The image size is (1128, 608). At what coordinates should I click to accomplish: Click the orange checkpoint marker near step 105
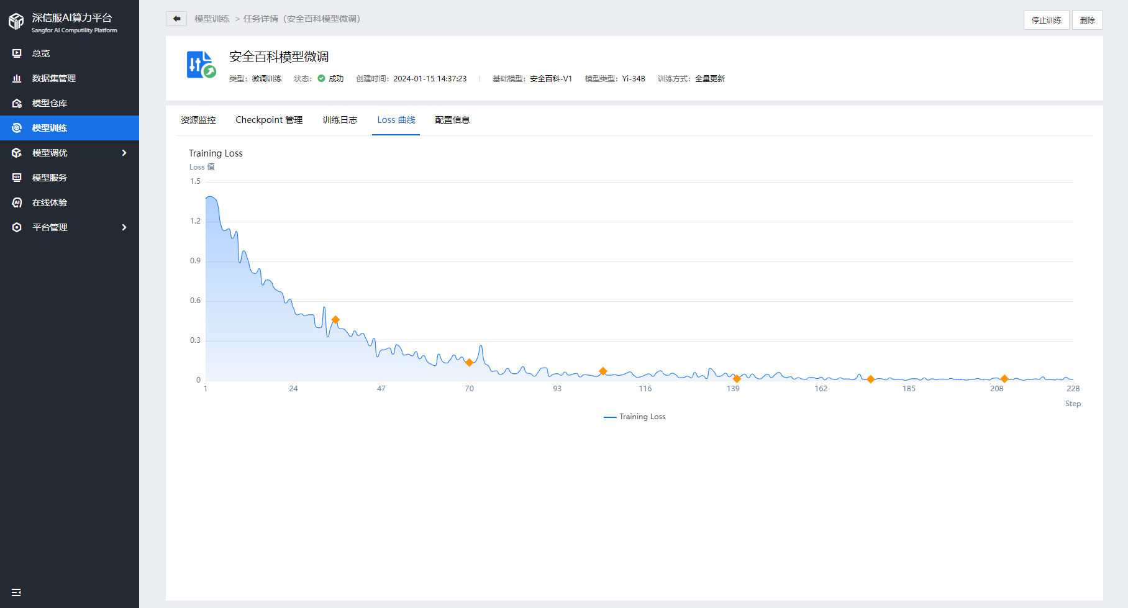[x=603, y=371]
